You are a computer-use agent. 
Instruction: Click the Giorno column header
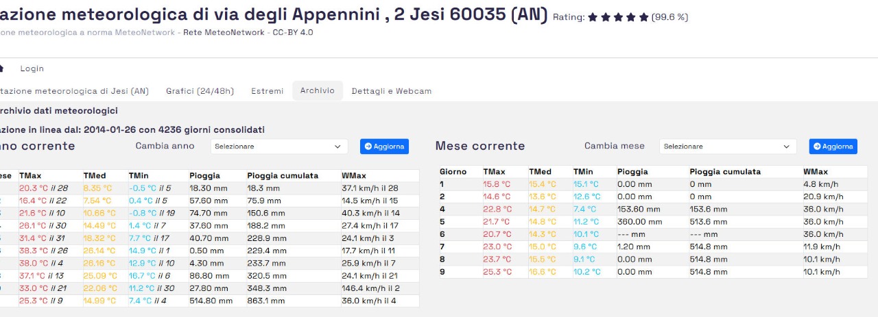(453, 172)
